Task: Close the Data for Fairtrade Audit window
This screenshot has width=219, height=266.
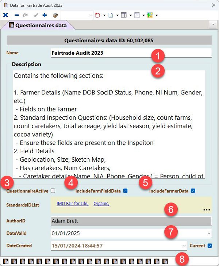Action: [214, 5]
